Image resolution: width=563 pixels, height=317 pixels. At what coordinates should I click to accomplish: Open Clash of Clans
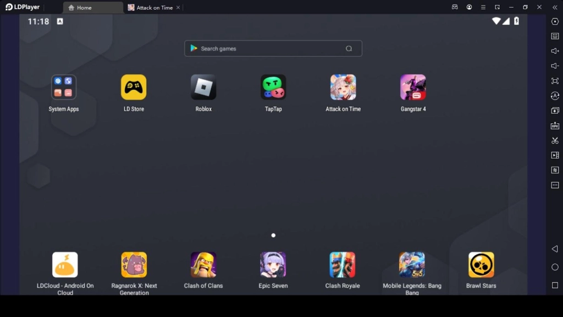point(203,265)
